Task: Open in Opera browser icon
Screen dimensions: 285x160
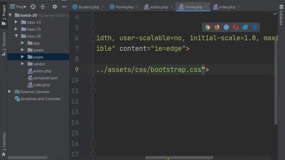Action: pyautogui.click(x=236, y=27)
